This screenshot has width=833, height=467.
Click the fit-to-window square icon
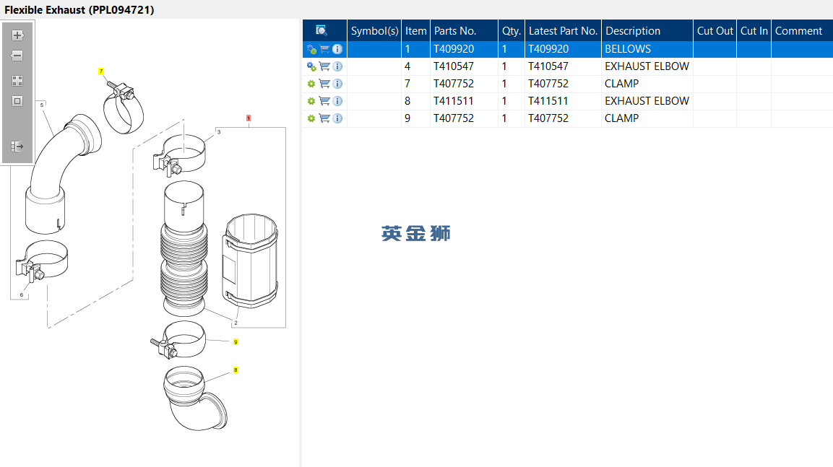coord(17,101)
